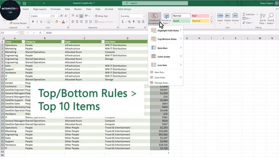
Task: Click Decrease Indent icon
Action: 86,21
